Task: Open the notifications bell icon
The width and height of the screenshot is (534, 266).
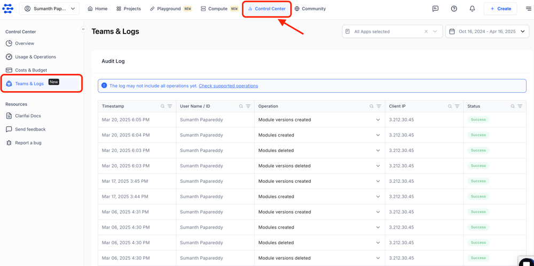Action: (x=472, y=9)
